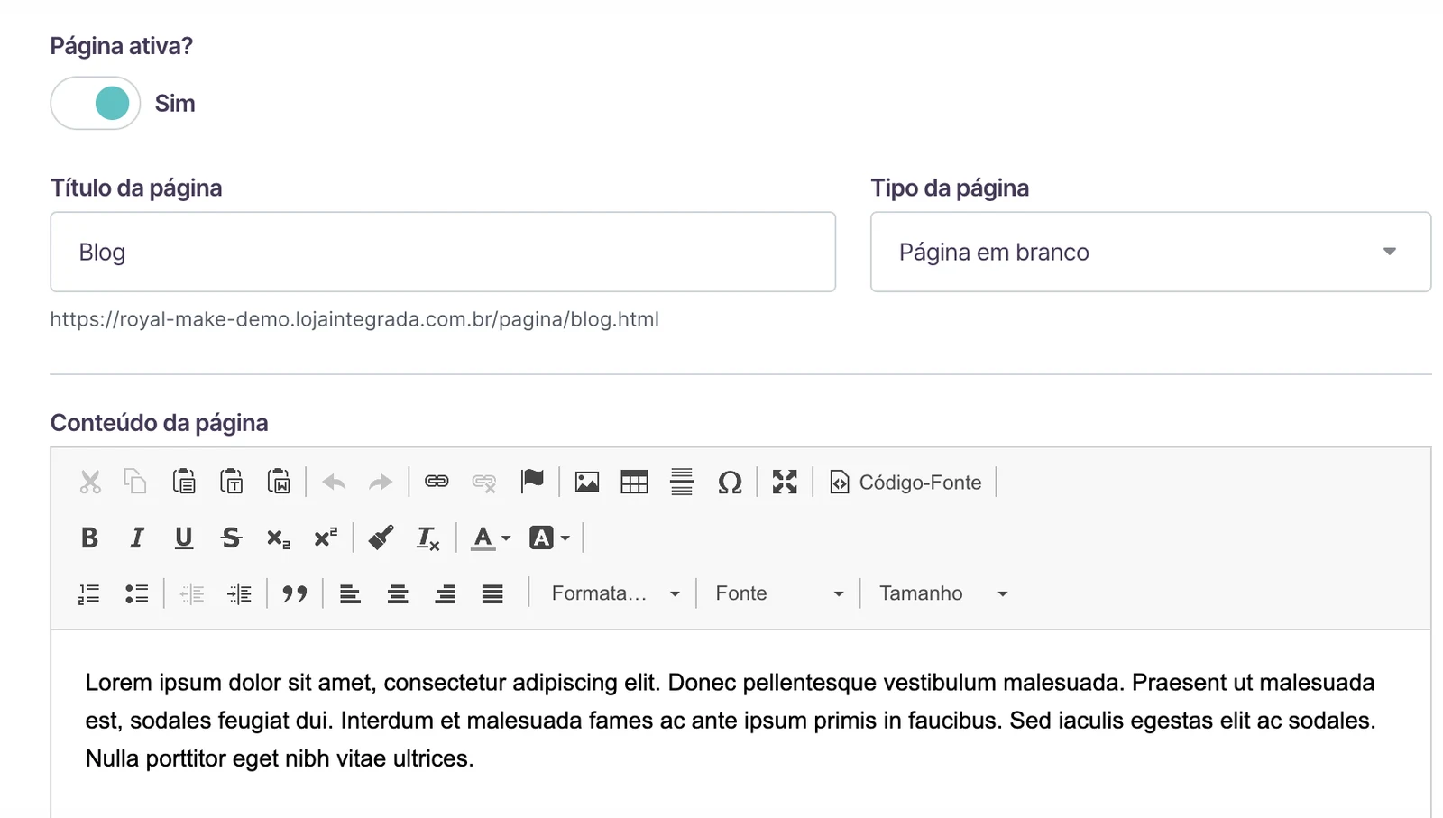
Task: Open the text color picker
Action: (x=492, y=538)
